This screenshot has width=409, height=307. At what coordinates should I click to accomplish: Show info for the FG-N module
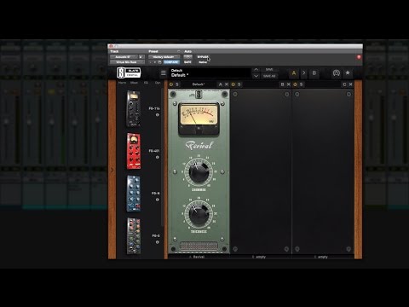coord(158,200)
